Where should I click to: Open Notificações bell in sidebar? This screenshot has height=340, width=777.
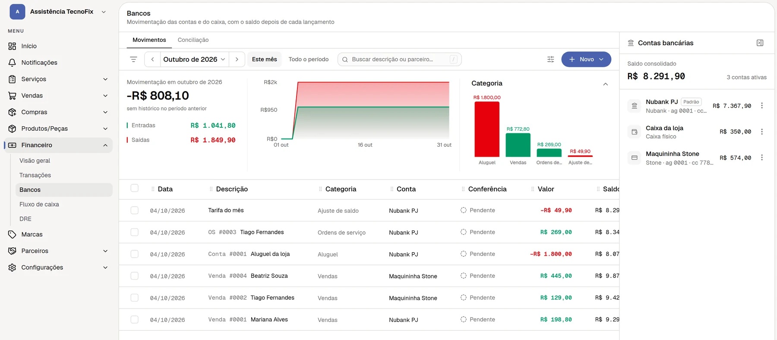click(x=58, y=63)
